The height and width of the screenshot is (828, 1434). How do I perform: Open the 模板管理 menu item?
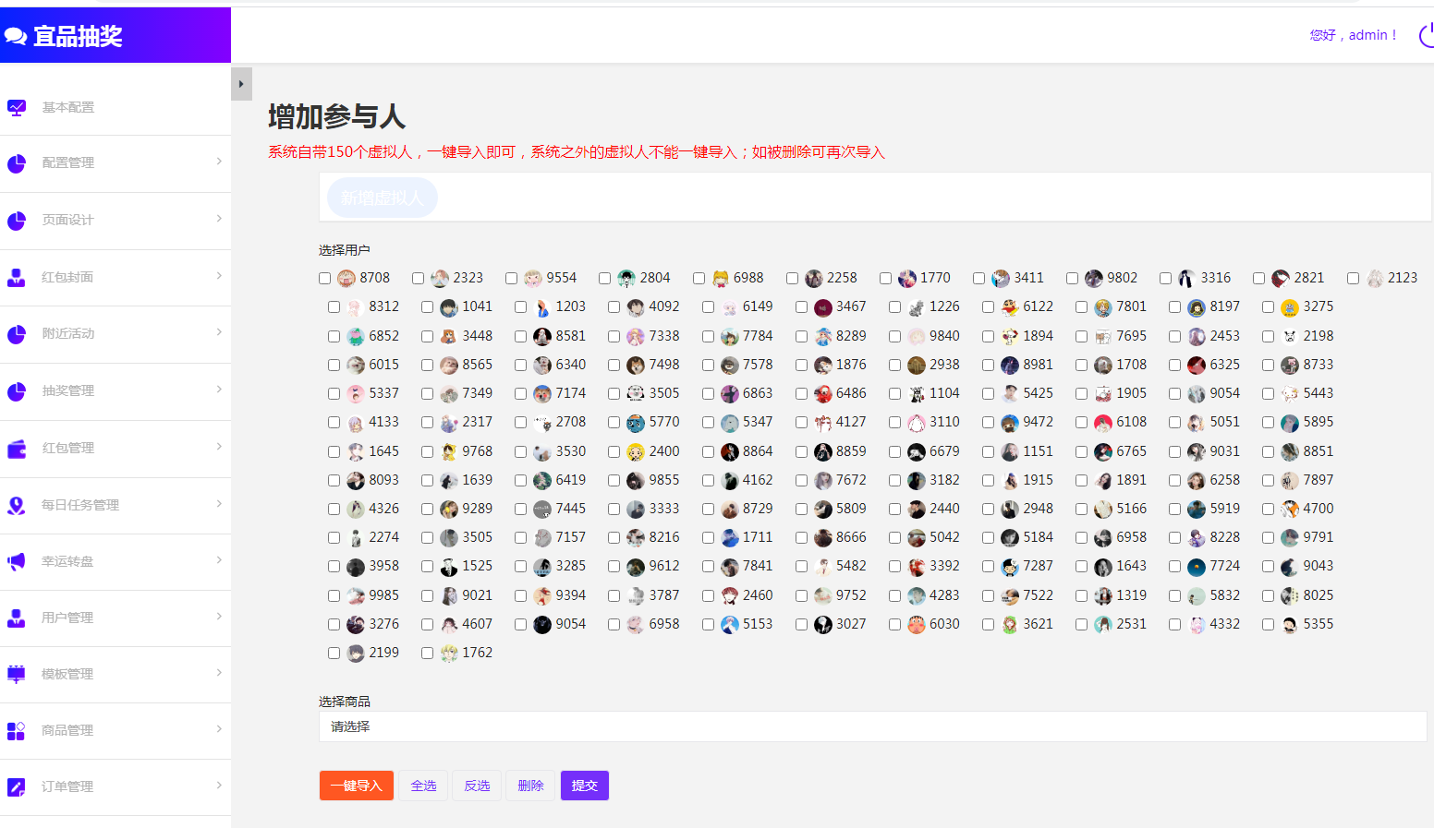115,674
